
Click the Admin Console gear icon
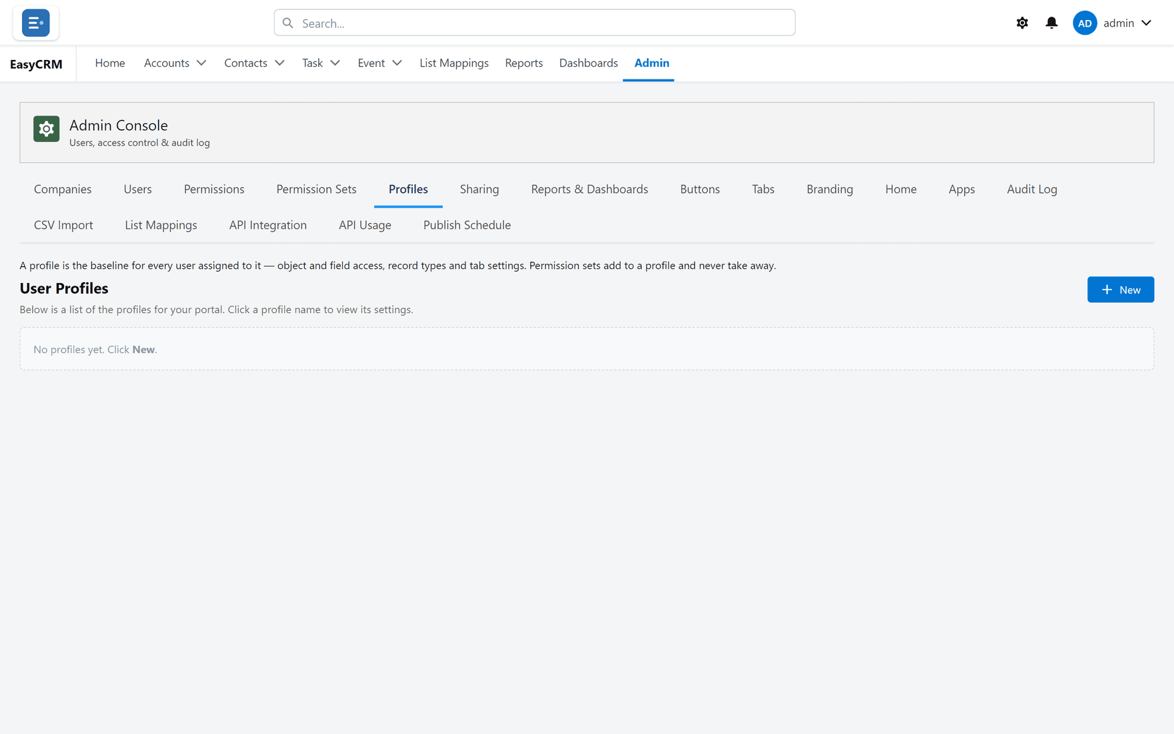pyautogui.click(x=46, y=129)
